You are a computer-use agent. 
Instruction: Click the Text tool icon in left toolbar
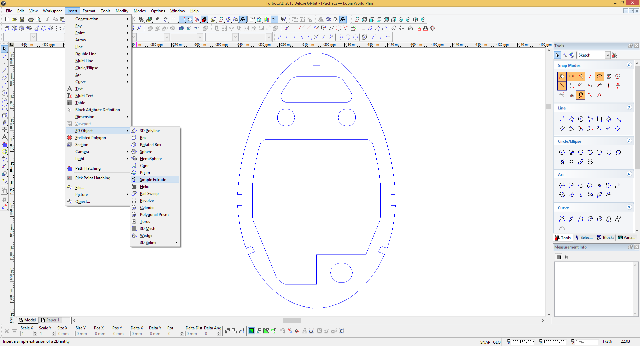(x=4, y=137)
